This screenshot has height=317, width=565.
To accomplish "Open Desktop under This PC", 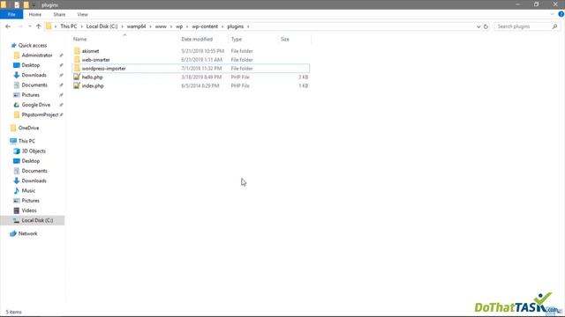I will [x=31, y=161].
